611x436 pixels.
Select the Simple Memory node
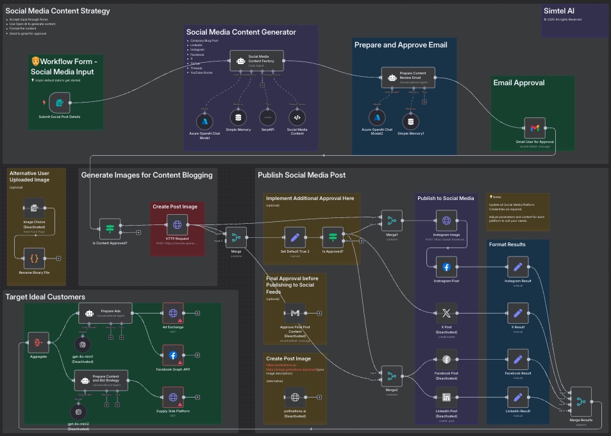tap(238, 117)
